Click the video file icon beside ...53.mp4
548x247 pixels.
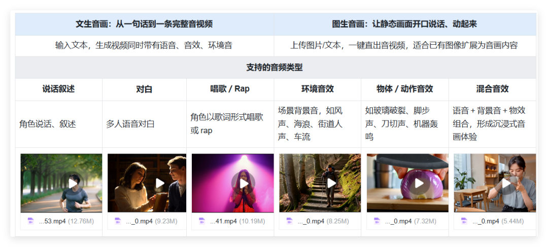31,221
